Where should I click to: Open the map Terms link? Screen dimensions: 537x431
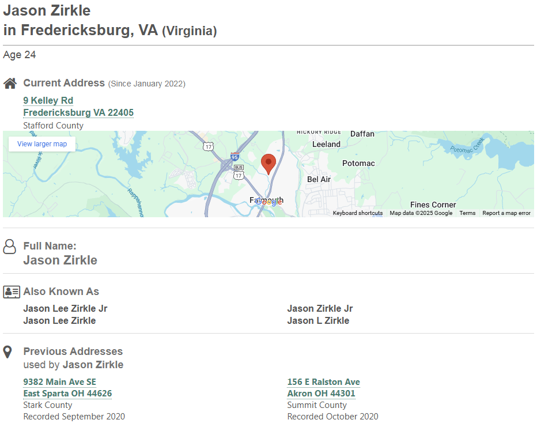point(467,213)
